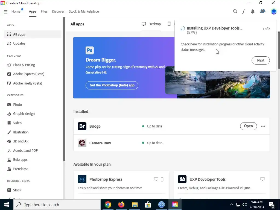
Task: Click Next in the tooltip
Action: tap(261, 60)
